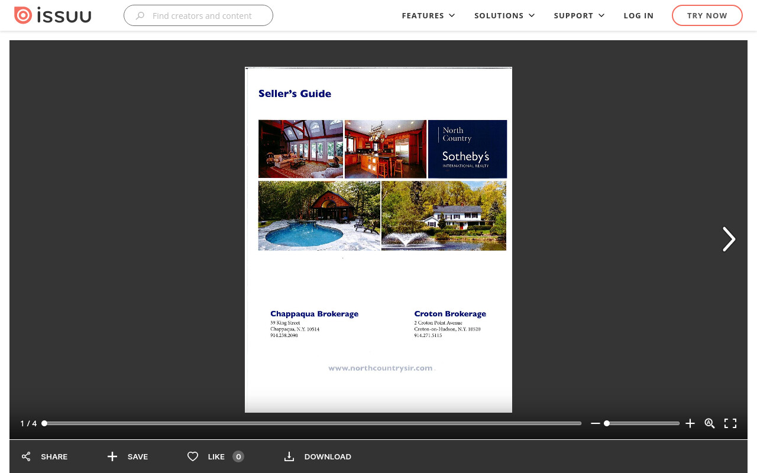757x473 pixels.
Task: Click the kitchen interior photo on cover
Action: pyautogui.click(x=386, y=149)
